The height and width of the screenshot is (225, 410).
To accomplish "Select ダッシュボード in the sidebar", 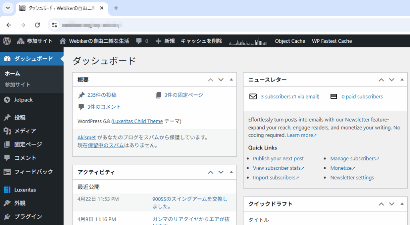I will pos(32,59).
